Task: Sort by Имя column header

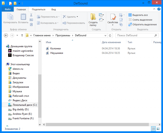Action: [48, 42]
